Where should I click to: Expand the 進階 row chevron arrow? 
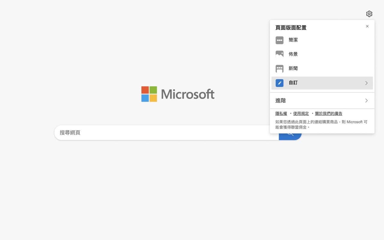click(366, 101)
